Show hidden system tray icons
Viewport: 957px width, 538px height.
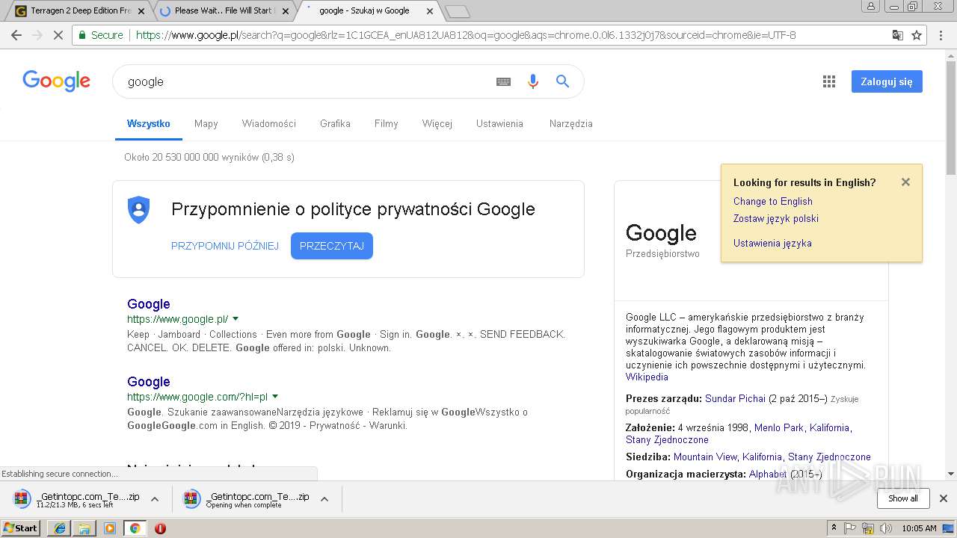click(x=833, y=528)
